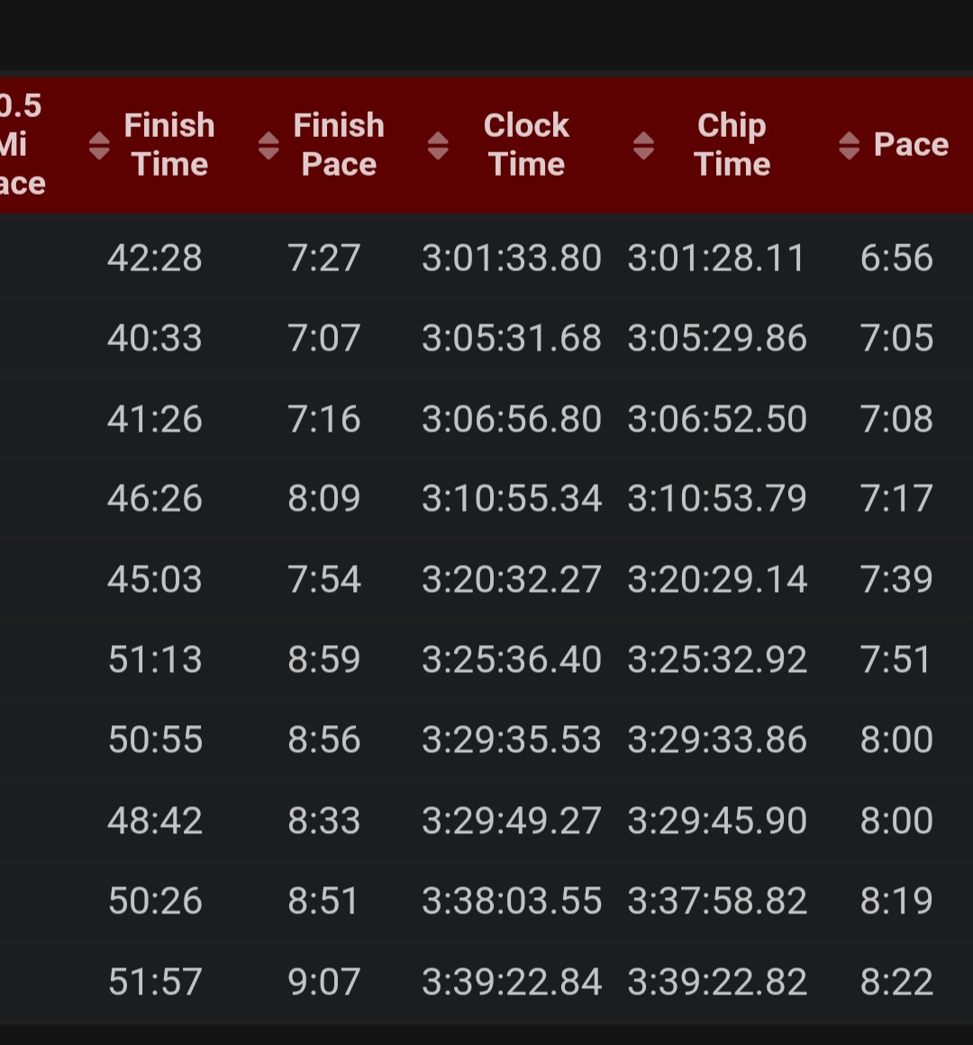Image resolution: width=973 pixels, height=1045 pixels.
Task: Click sort arrows left of Pace header
Action: coord(849,145)
